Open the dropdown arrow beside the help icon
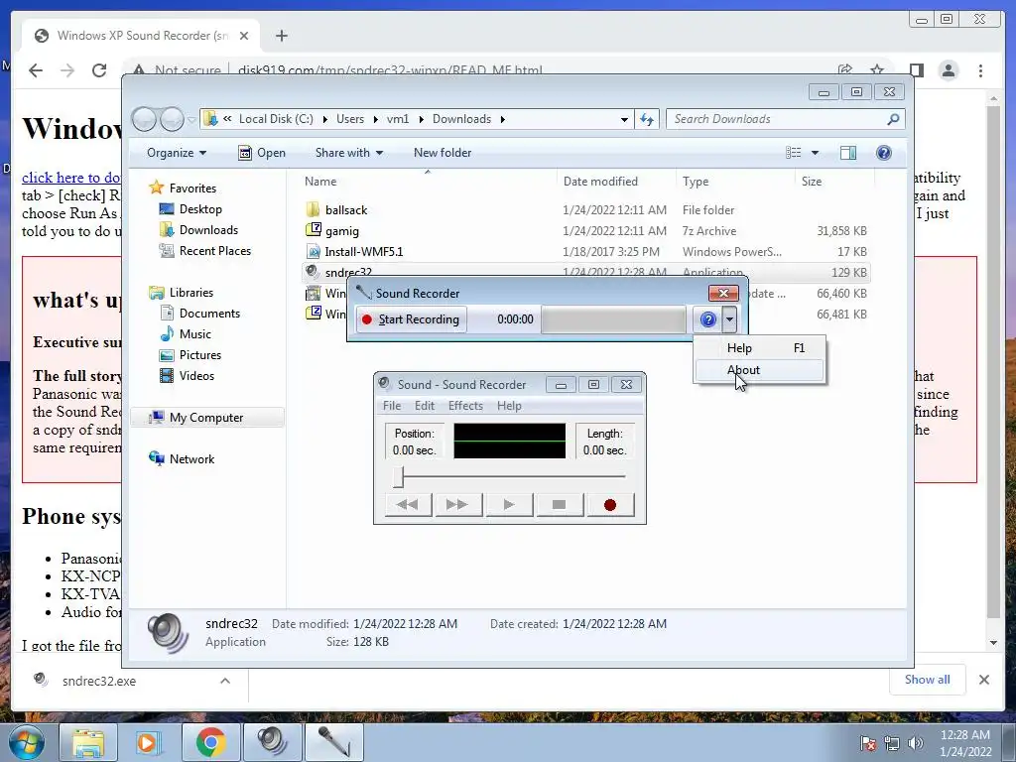This screenshot has height=762, width=1016. (729, 319)
